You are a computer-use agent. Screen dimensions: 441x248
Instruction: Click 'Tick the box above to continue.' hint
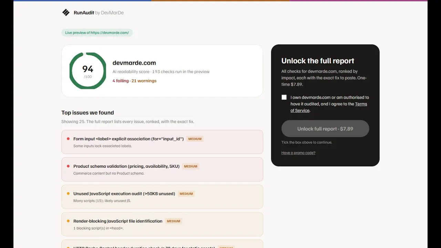(x=307, y=142)
